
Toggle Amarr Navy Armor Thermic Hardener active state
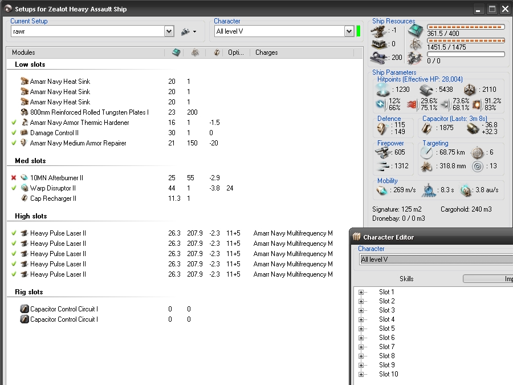pos(14,123)
